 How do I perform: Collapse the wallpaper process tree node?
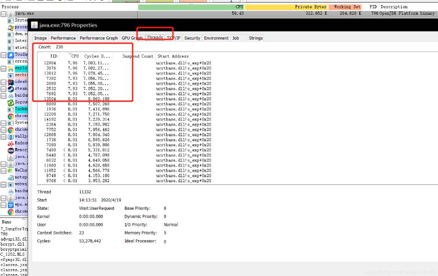[3, 137]
